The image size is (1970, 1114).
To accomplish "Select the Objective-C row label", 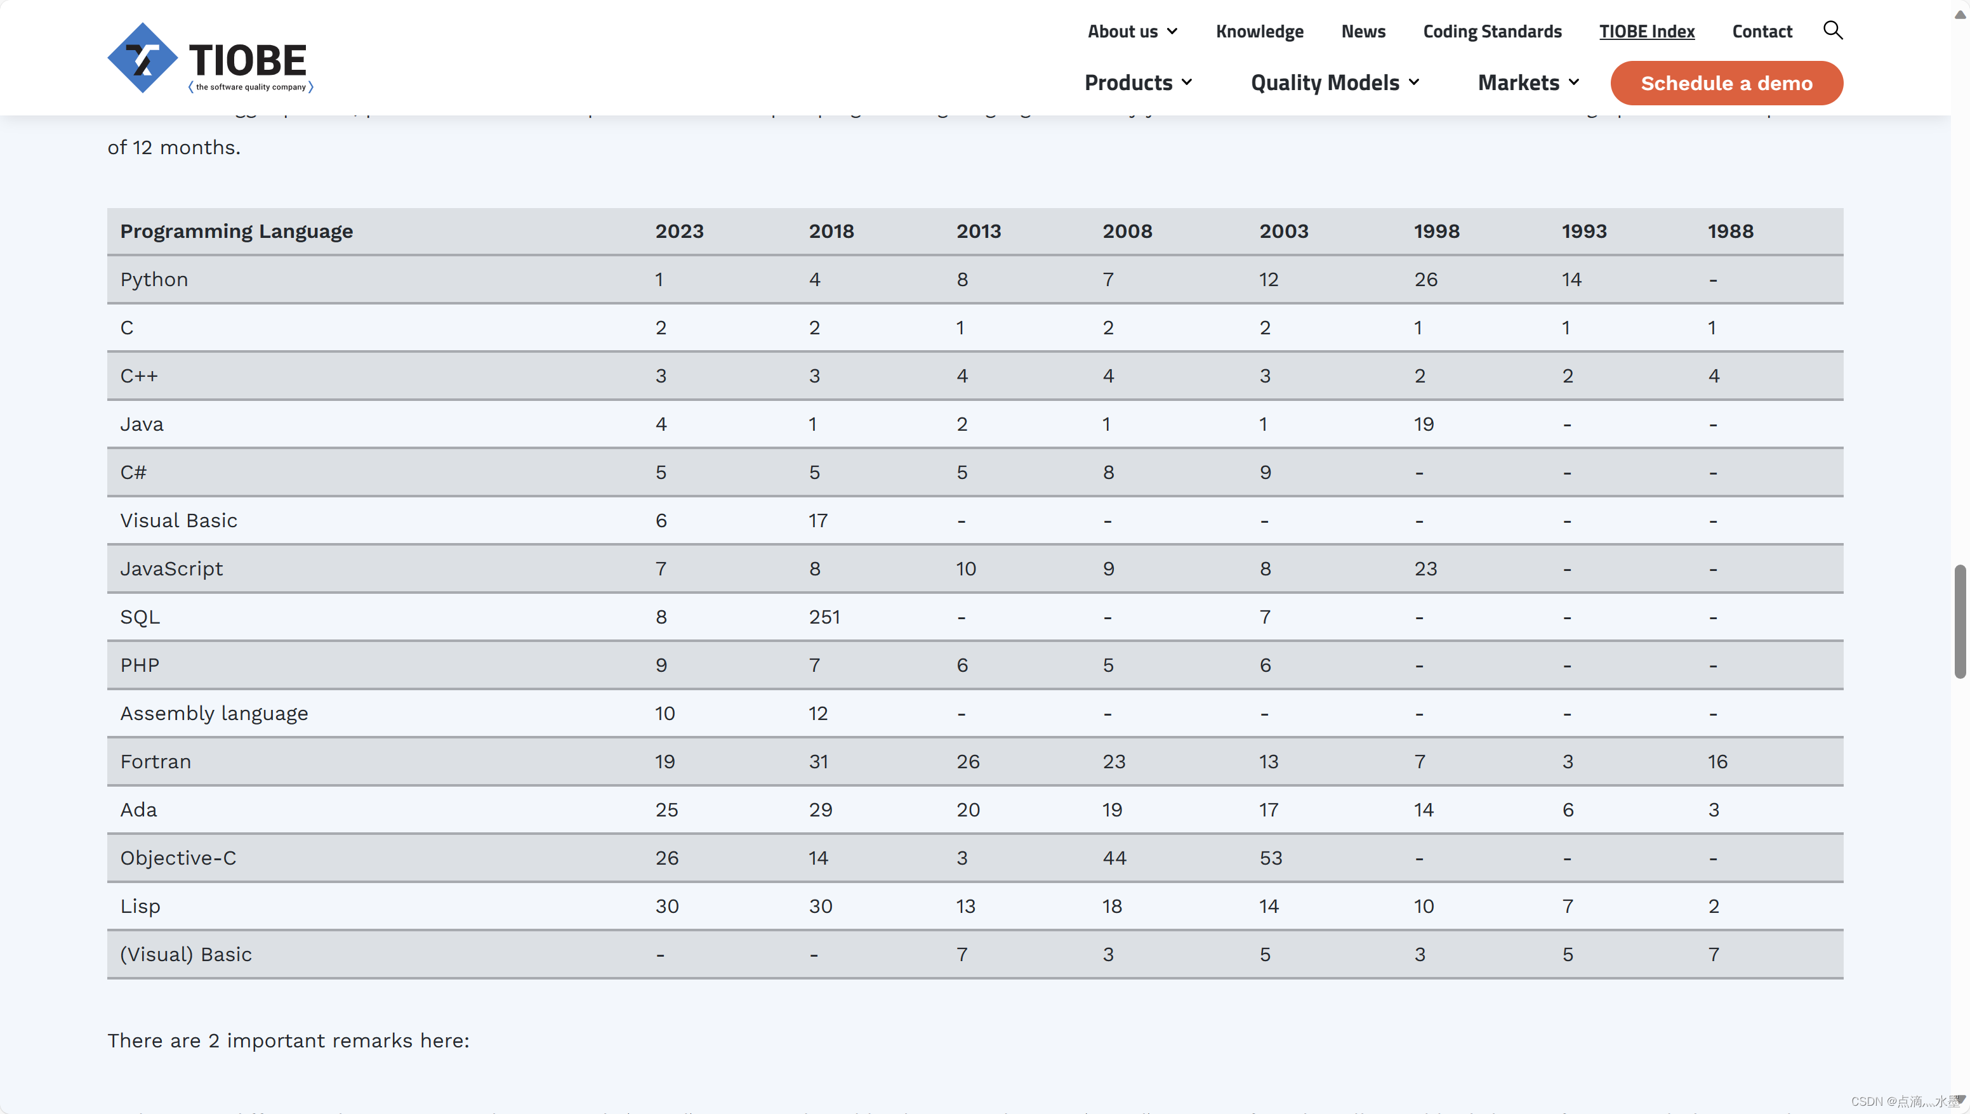I will click(x=178, y=858).
